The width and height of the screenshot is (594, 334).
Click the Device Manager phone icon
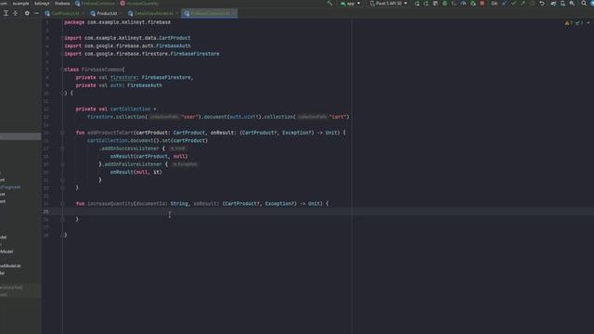tap(563, 4)
